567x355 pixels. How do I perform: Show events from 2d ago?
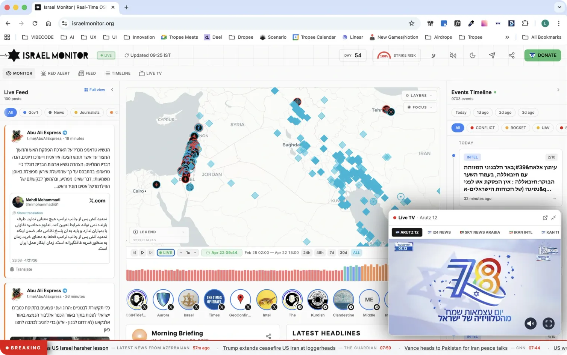[505, 113]
